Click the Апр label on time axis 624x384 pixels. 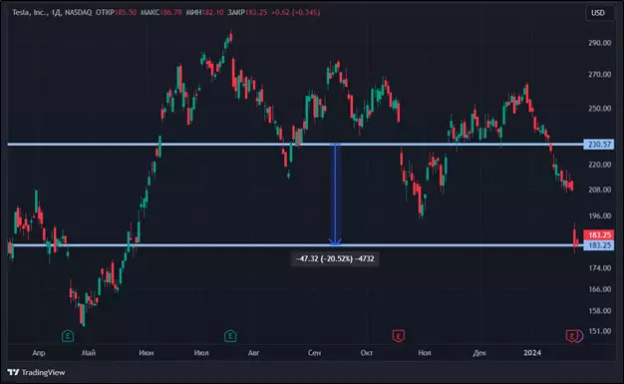(39, 353)
